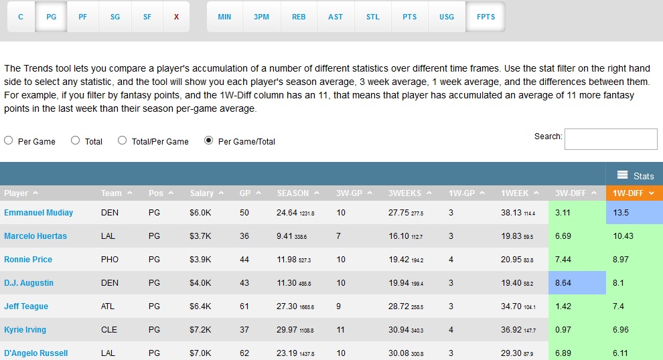Filter positions by C

coord(21,17)
